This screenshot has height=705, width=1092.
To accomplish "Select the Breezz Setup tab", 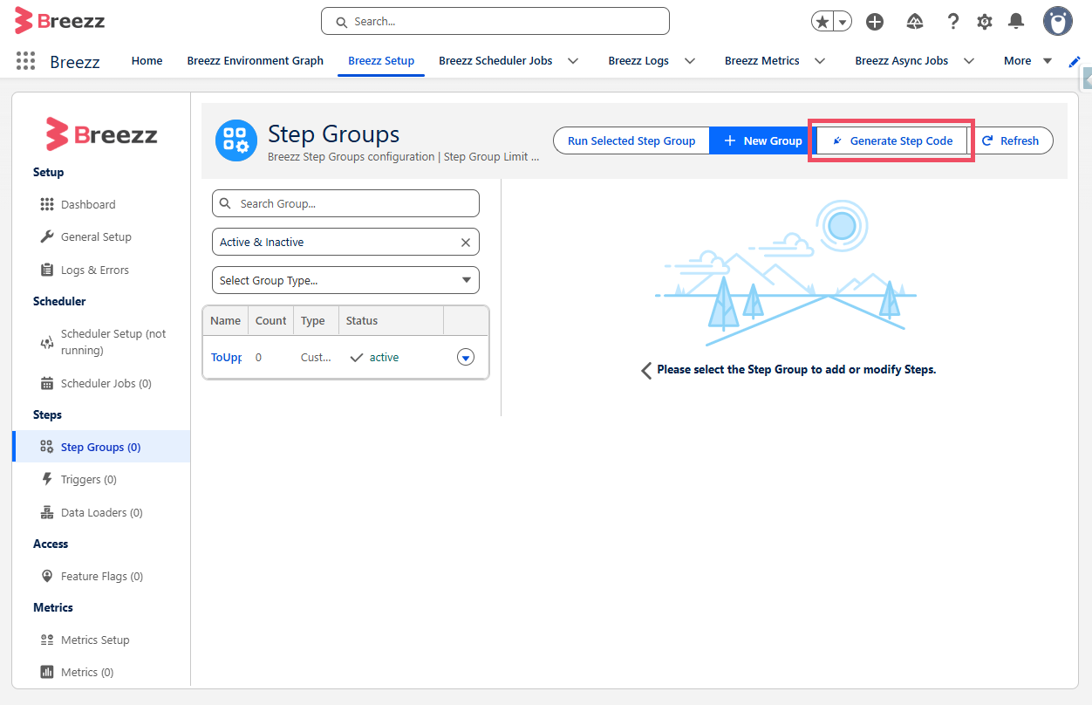I will [381, 60].
